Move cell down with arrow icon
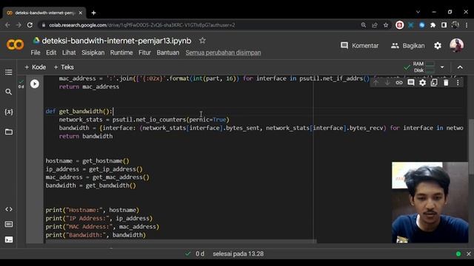 (x=387, y=82)
